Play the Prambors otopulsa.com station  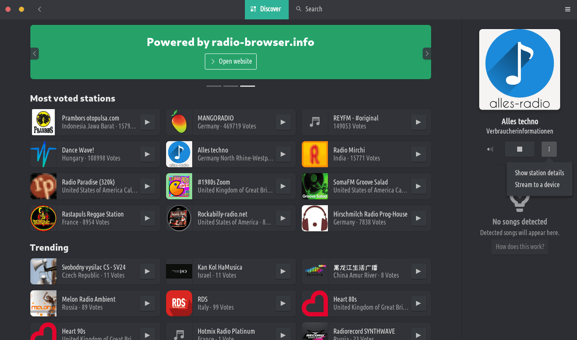(147, 122)
